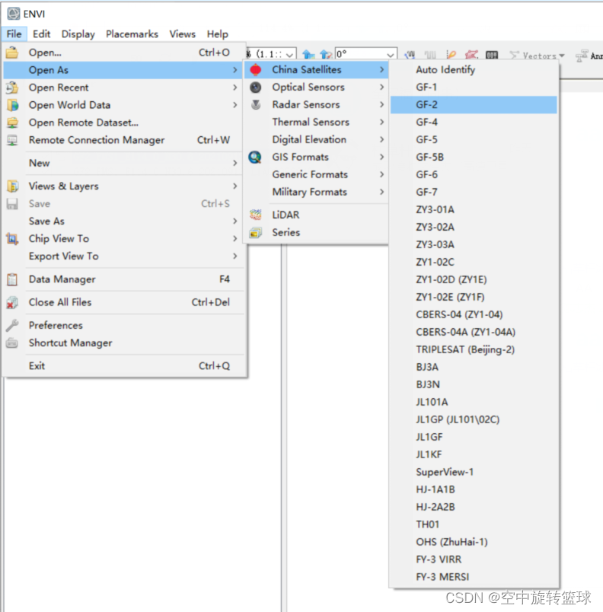Select Generic Formats entry
This screenshot has height=612, width=603.
click(317, 174)
